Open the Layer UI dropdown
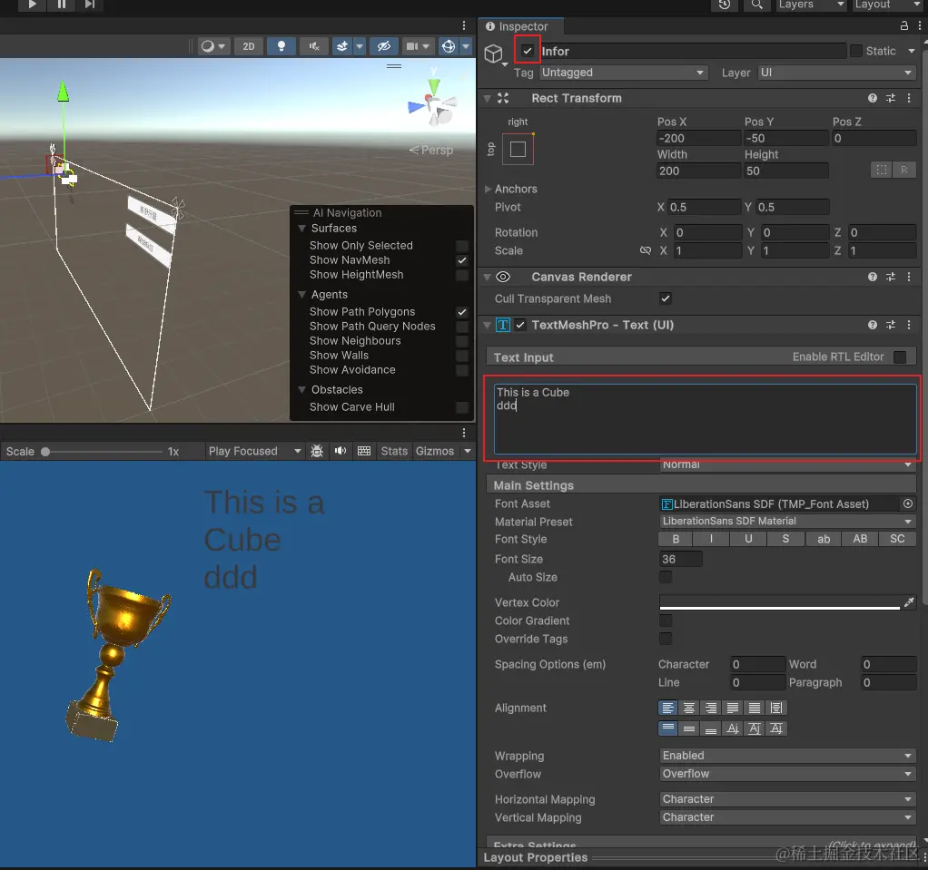 836,73
